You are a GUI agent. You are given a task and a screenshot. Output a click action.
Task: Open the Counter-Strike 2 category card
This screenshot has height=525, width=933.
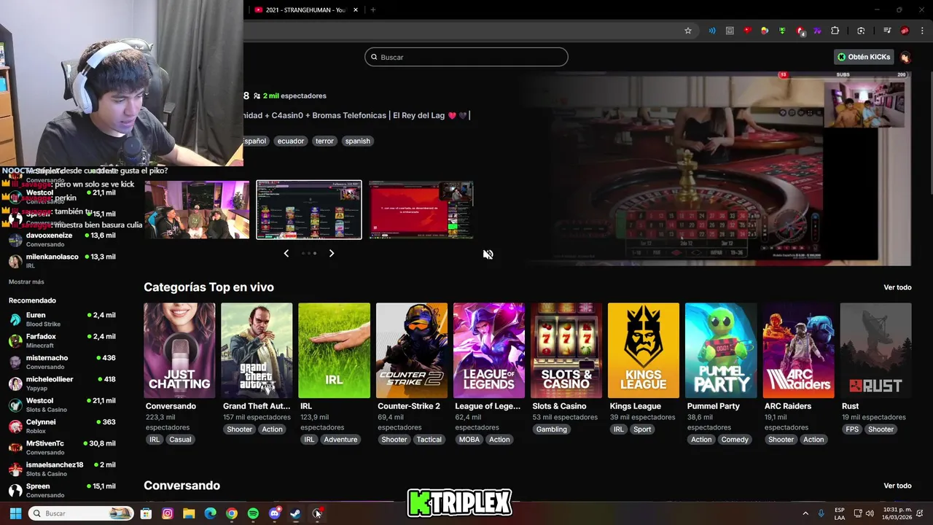[412, 351]
